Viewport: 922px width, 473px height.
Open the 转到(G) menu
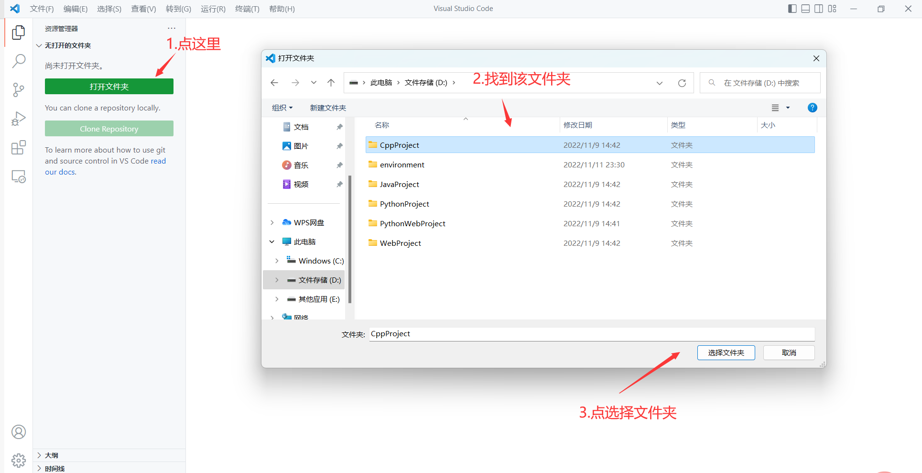pos(178,9)
